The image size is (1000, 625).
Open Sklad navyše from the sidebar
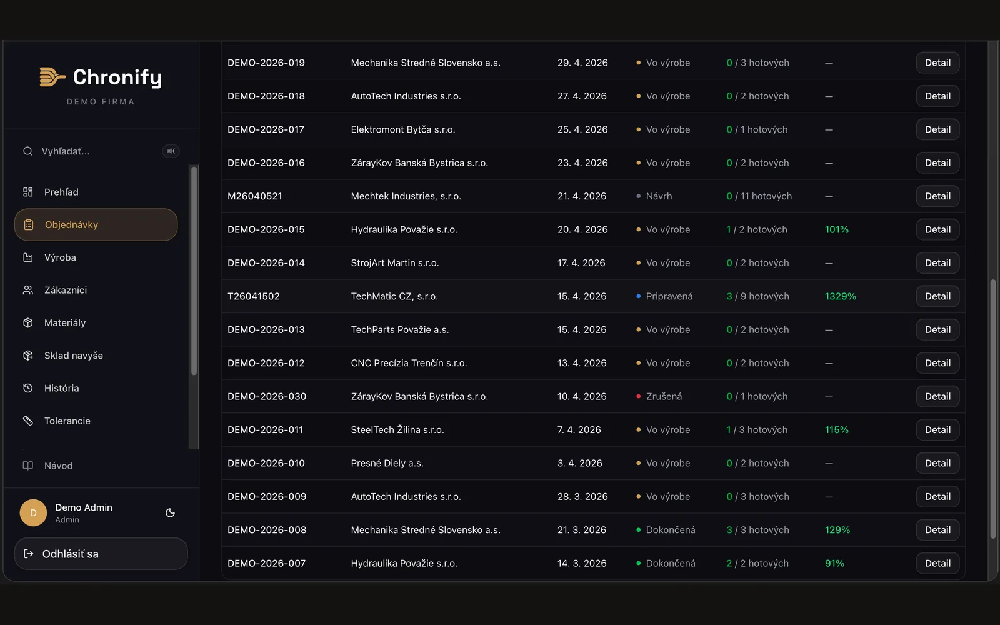(96, 356)
